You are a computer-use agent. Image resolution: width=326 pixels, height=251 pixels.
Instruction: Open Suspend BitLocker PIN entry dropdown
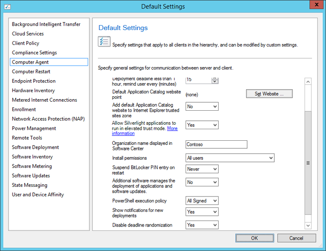coord(202,169)
